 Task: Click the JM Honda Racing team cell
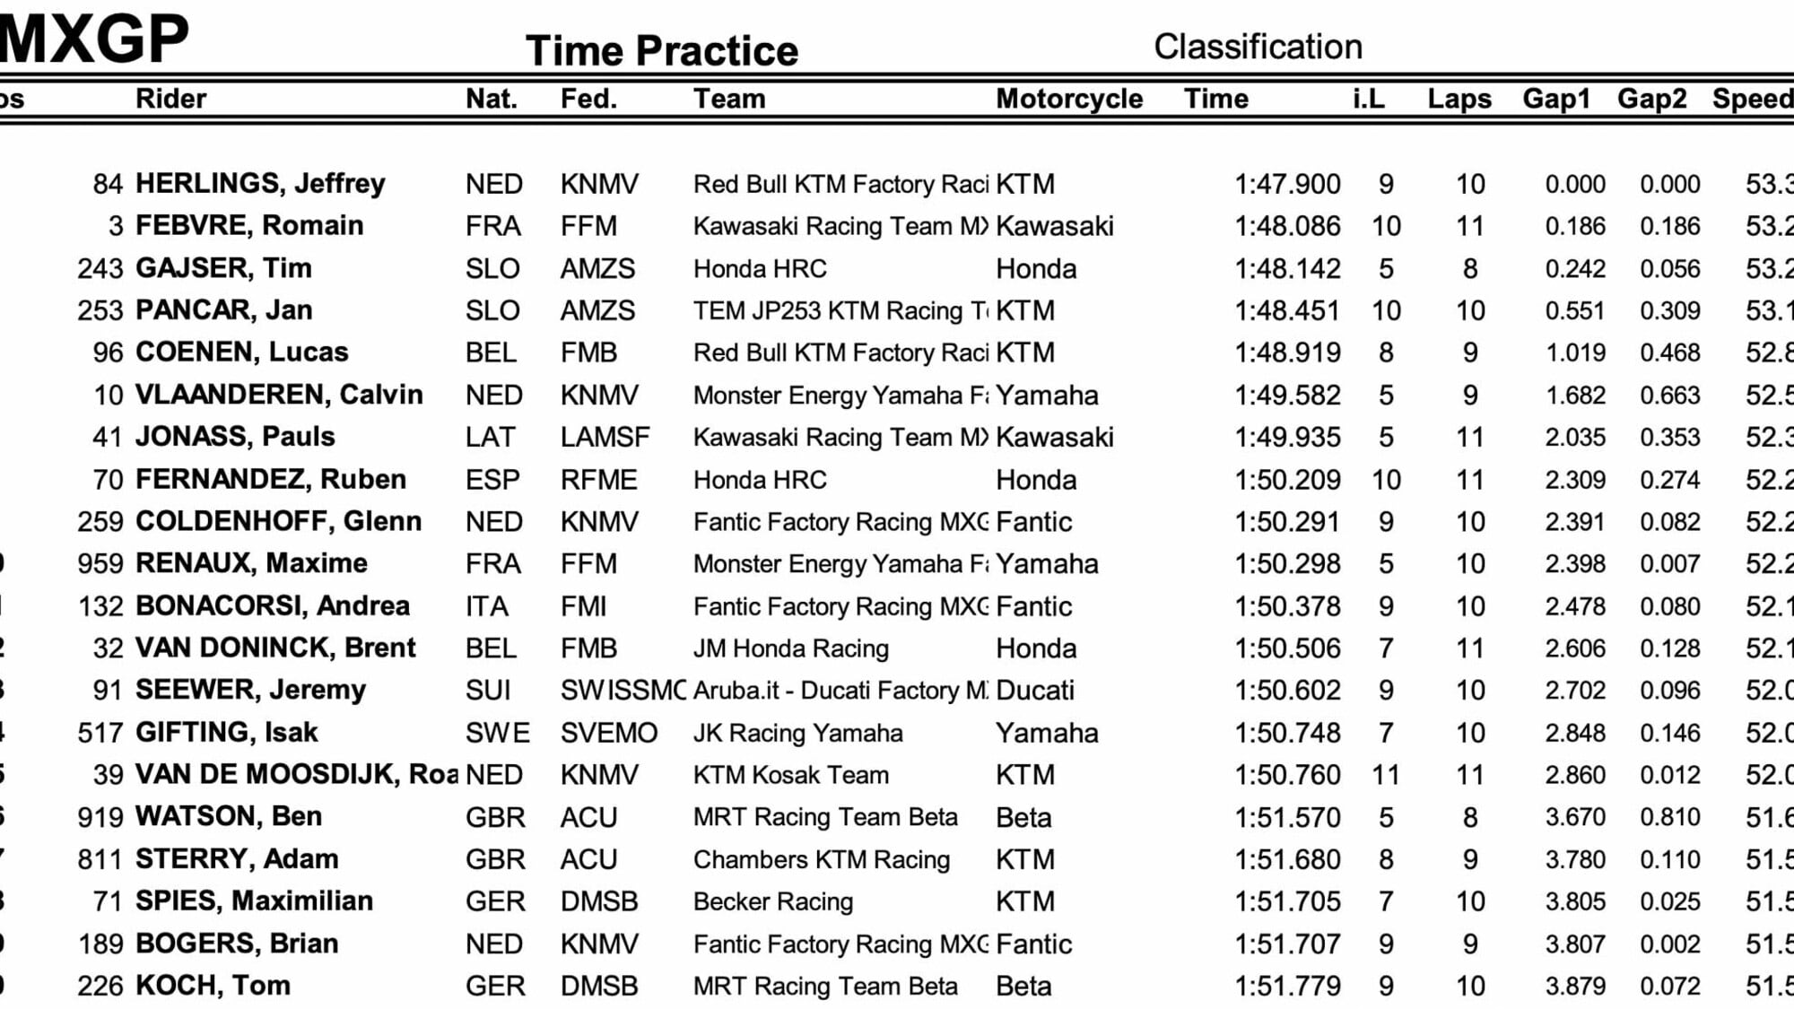pyautogui.click(x=790, y=648)
